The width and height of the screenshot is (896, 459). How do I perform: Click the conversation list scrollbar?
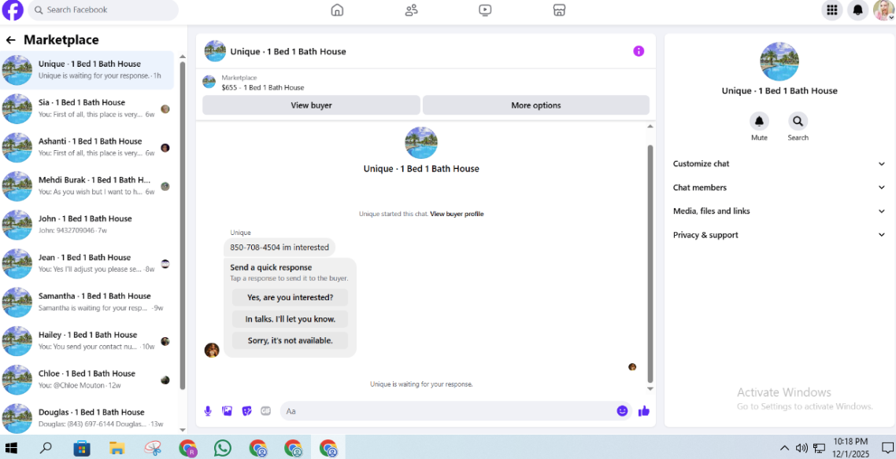(x=183, y=225)
